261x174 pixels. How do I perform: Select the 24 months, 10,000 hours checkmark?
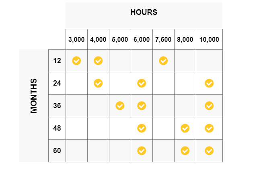coord(209,83)
